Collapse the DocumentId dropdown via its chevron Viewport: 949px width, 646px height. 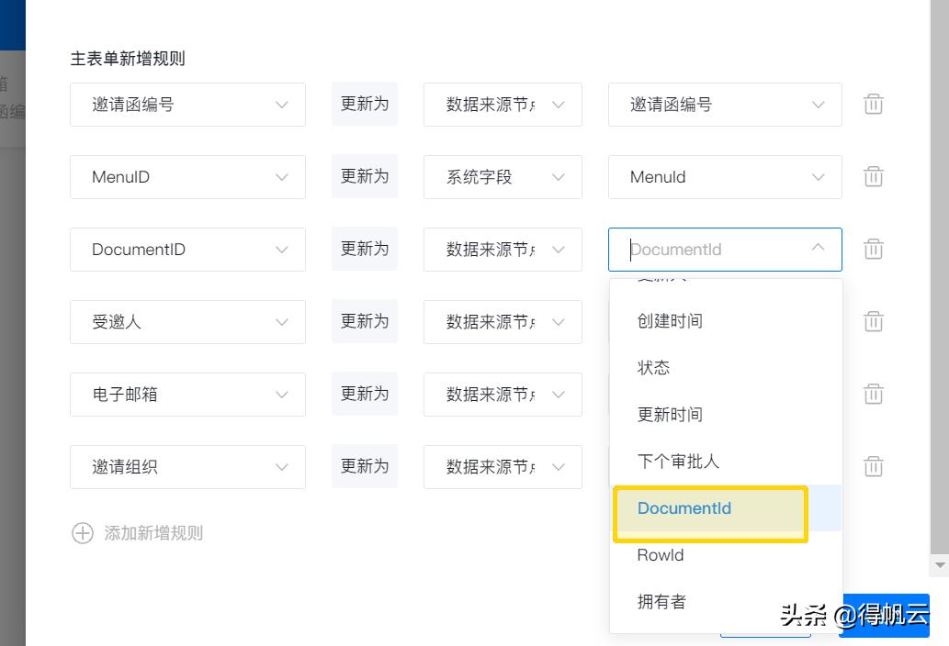tap(817, 248)
